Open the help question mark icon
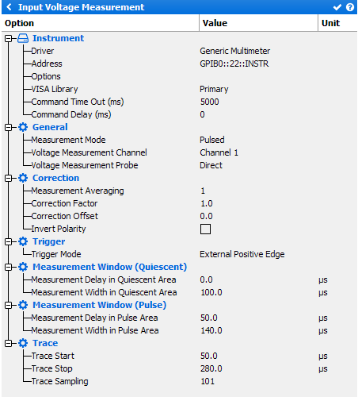 [350, 7]
